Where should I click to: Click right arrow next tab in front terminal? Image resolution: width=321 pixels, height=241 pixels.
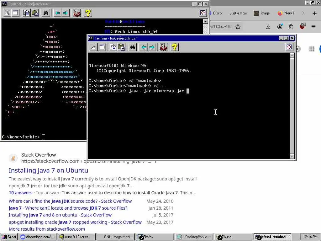pos(152,47)
